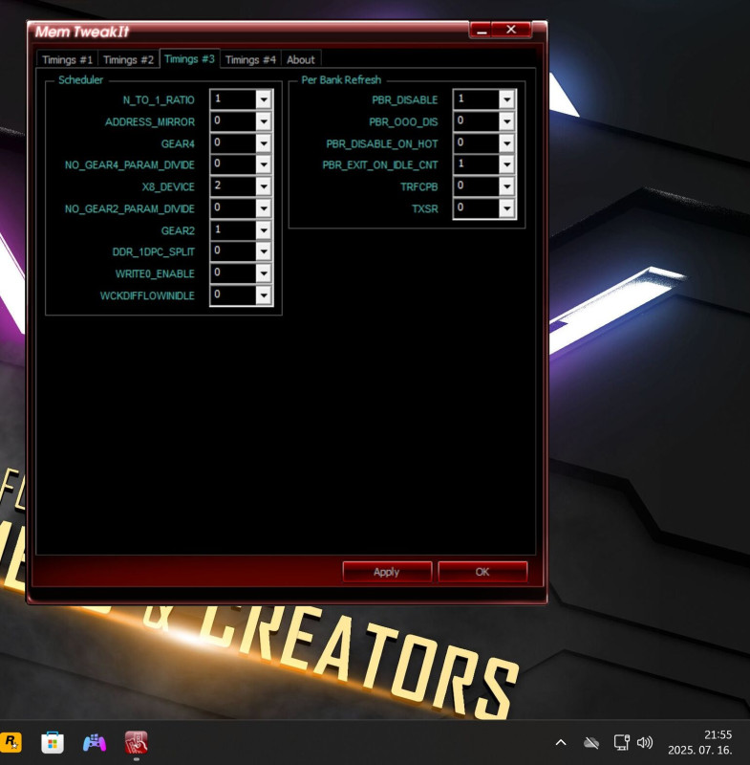The image size is (750, 765).
Task: Open the Rockstar Games Launcher taskbar icon
Action: (11, 742)
